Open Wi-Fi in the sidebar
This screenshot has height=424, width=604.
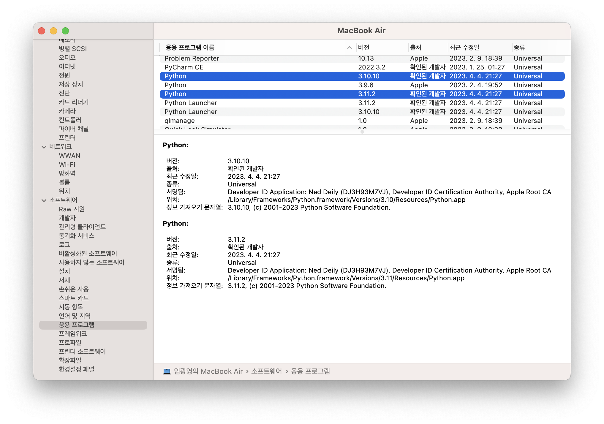(x=67, y=164)
